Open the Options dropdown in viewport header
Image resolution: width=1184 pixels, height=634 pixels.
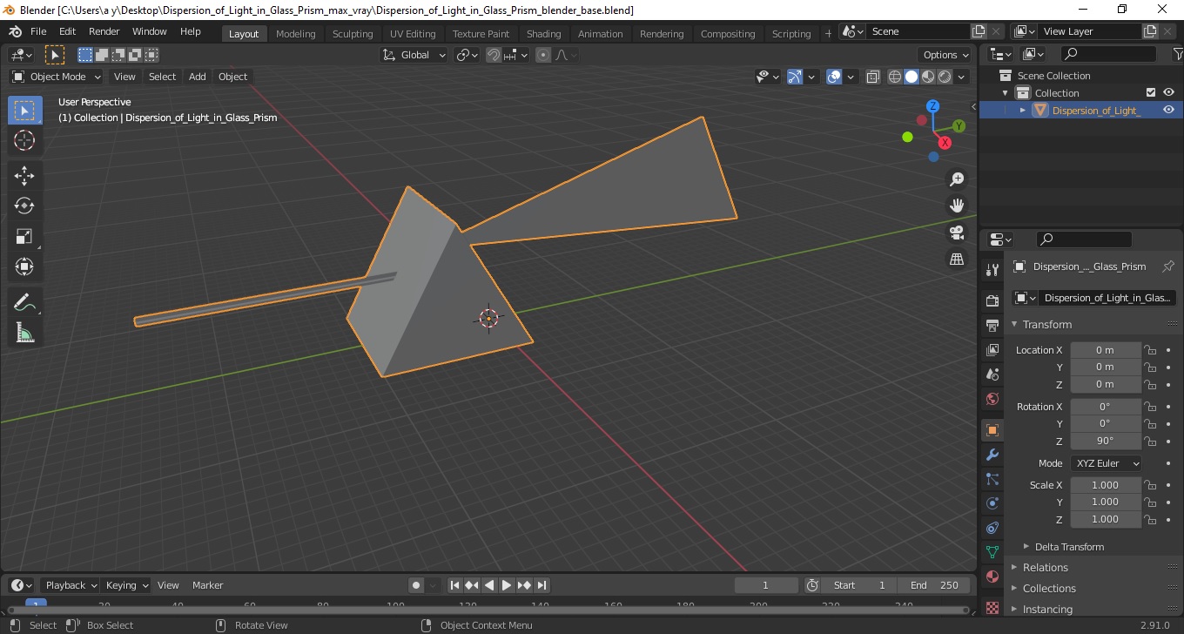[x=946, y=55]
